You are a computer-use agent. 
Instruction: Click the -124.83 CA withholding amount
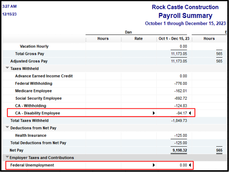coord(180,106)
